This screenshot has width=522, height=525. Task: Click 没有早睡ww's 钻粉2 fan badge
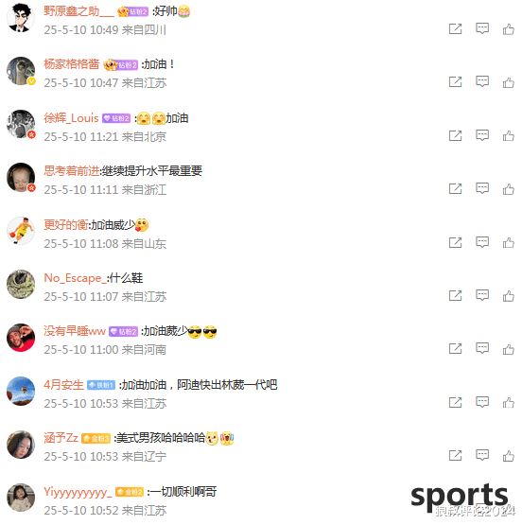point(124,332)
